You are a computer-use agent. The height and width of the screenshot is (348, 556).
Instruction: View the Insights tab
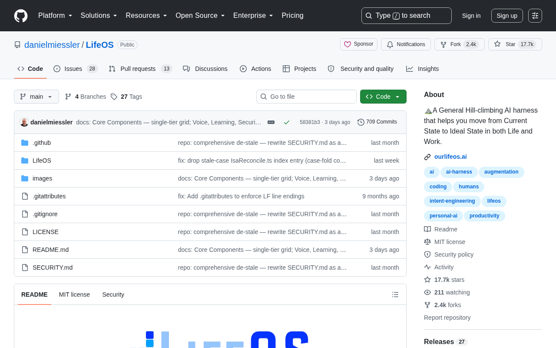(x=423, y=69)
